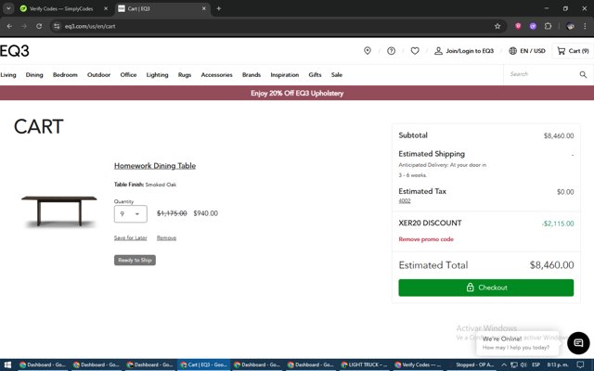Open the help question mark icon
This screenshot has width=594, height=371.
tap(391, 51)
